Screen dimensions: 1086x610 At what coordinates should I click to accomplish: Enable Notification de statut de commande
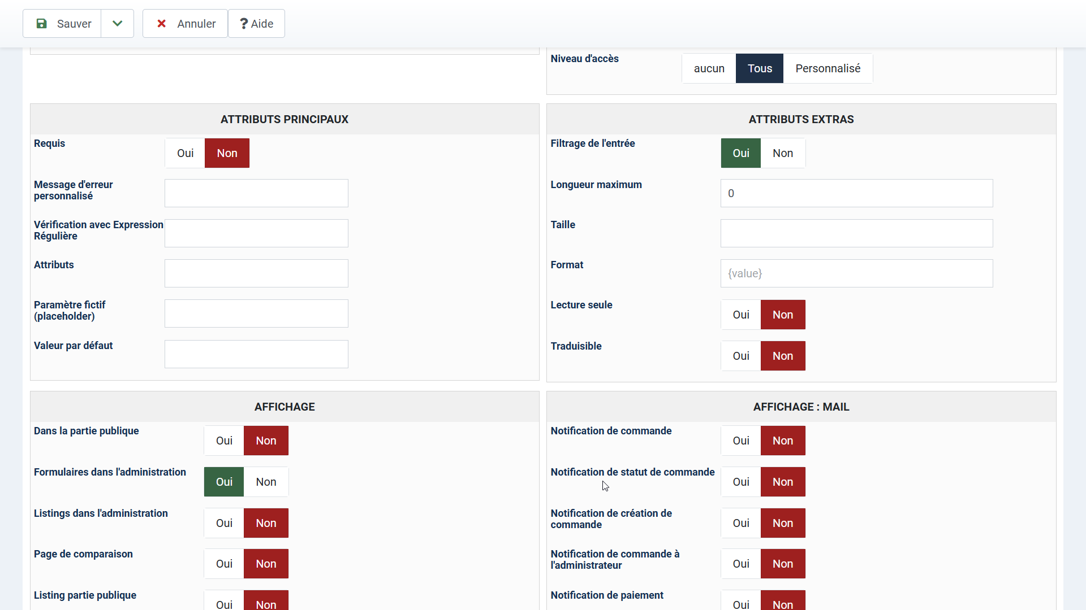tap(740, 482)
